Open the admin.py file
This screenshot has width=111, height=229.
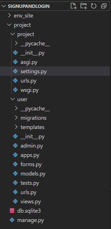(32, 146)
